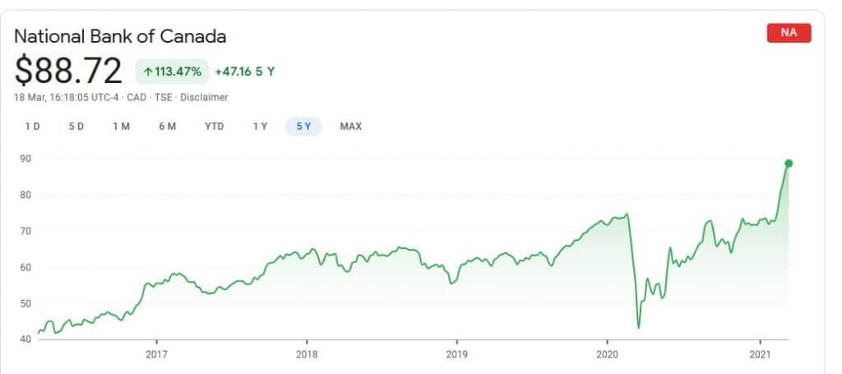
Task: Select the 1 D time range
Action: click(x=32, y=127)
